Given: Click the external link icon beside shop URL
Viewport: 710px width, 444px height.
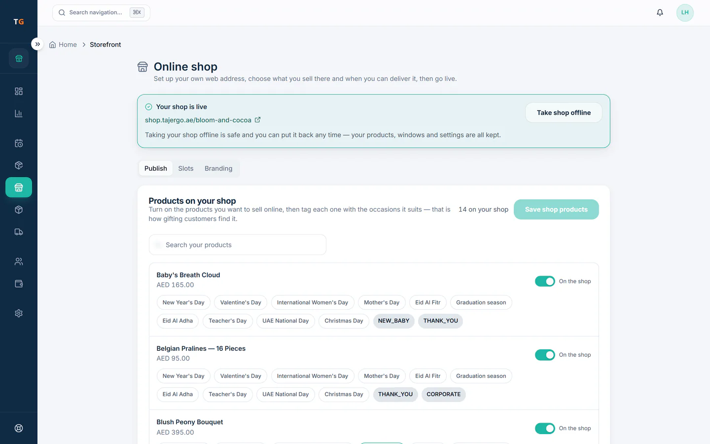Looking at the screenshot, I should pos(257,120).
